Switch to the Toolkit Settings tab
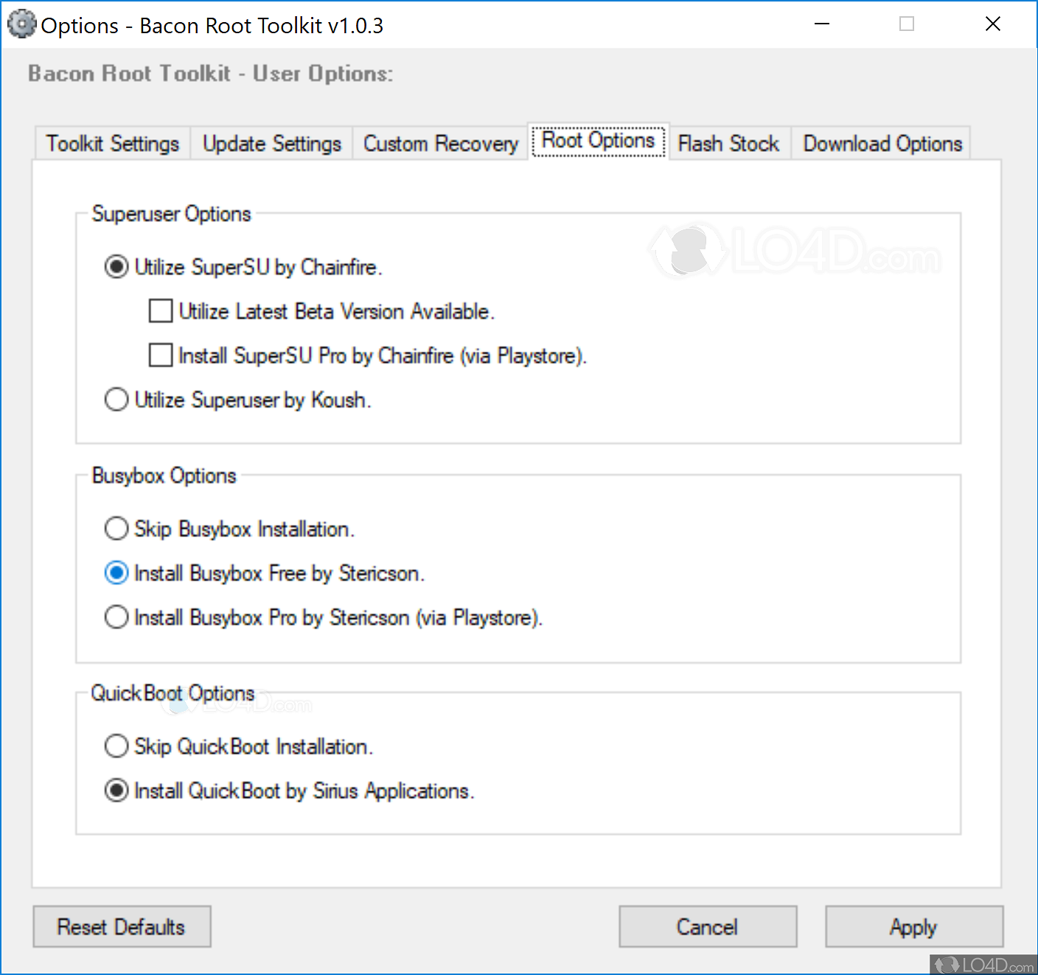The height and width of the screenshot is (975, 1038). [111, 144]
